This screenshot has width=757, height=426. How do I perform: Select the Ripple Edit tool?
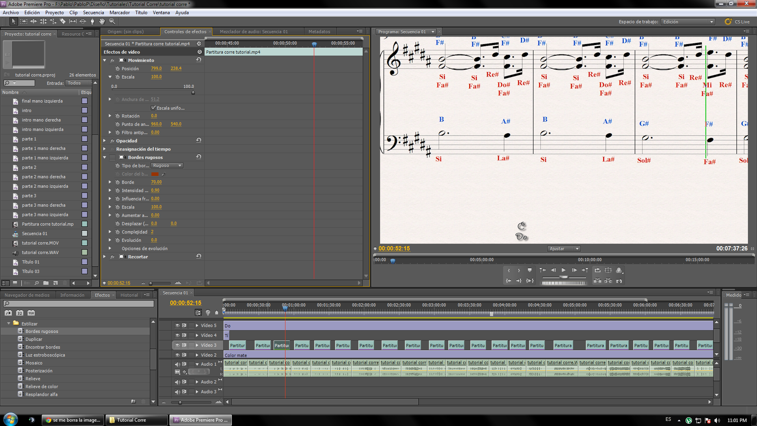(34, 21)
